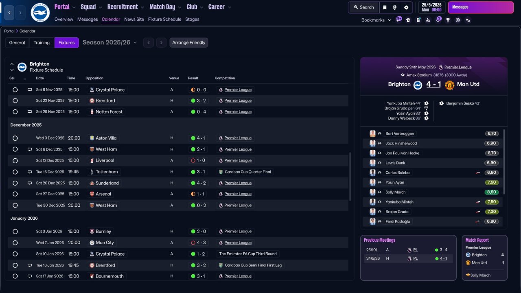Open the bookmark icon next to Search
This screenshot has width=521, height=293.
tap(385, 7)
